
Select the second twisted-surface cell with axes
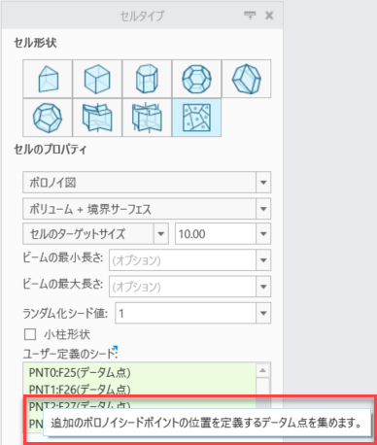147,118
